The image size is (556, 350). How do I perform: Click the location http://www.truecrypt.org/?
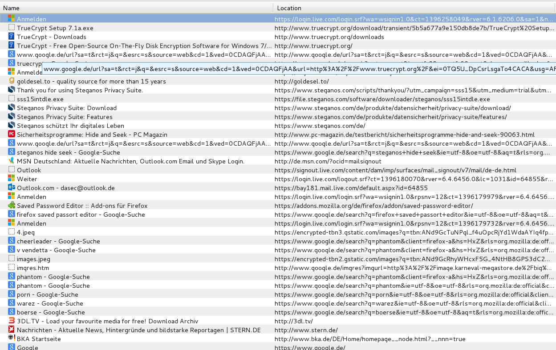pos(313,46)
